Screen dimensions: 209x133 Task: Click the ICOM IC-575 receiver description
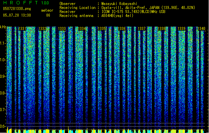click(x=133, y=12)
